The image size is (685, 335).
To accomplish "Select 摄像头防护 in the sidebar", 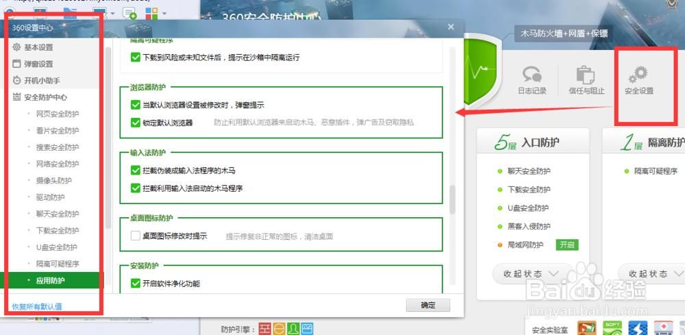I will pyautogui.click(x=53, y=181).
